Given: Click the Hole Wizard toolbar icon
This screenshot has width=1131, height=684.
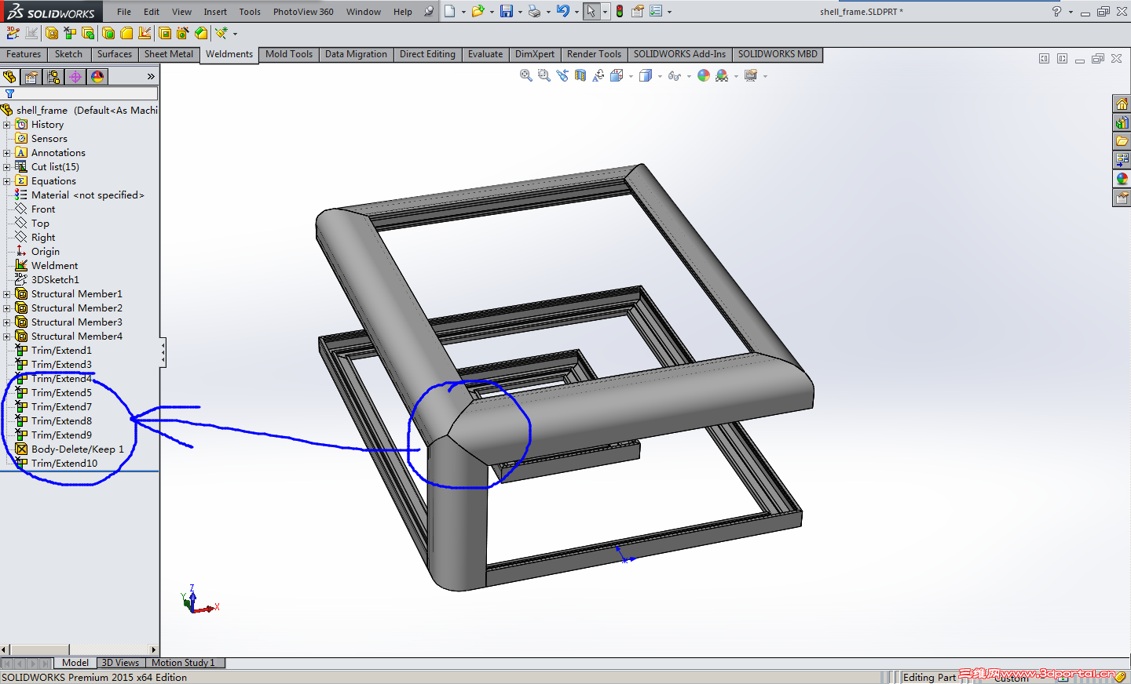Looking at the screenshot, I should coord(183,33).
